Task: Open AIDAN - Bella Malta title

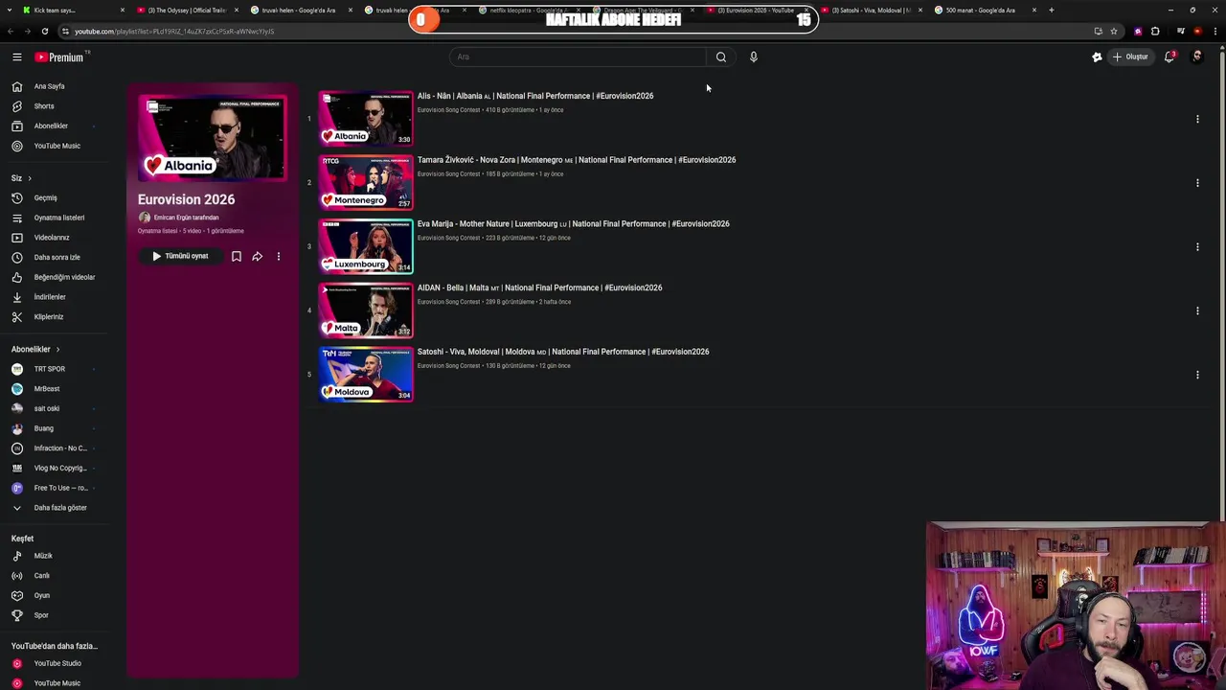Action: click(x=540, y=287)
